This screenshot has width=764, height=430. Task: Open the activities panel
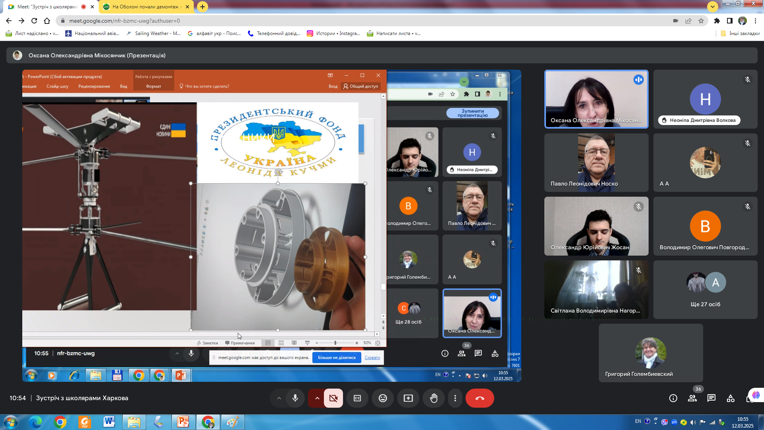coord(731,398)
